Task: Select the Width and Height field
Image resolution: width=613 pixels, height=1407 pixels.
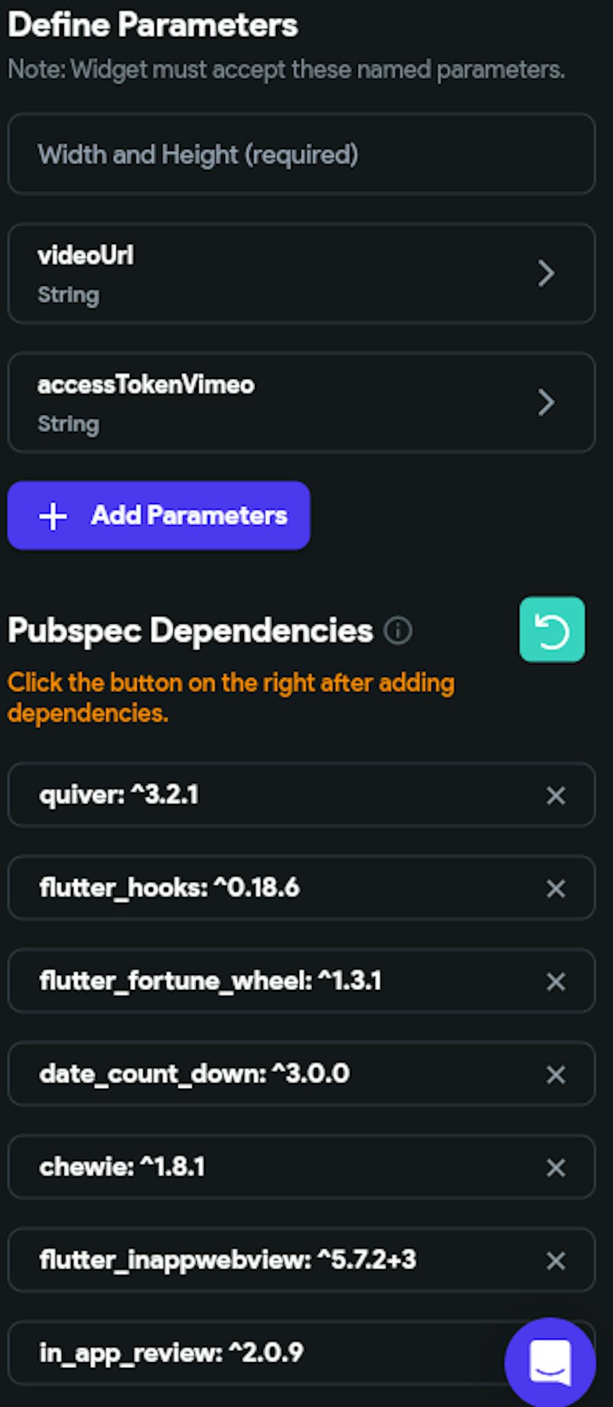Action: [300, 155]
